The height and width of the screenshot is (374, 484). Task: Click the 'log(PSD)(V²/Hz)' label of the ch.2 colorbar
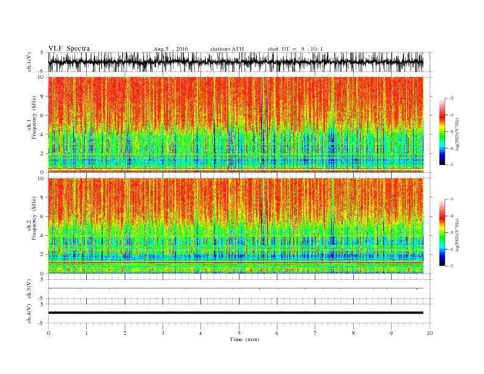(458, 235)
